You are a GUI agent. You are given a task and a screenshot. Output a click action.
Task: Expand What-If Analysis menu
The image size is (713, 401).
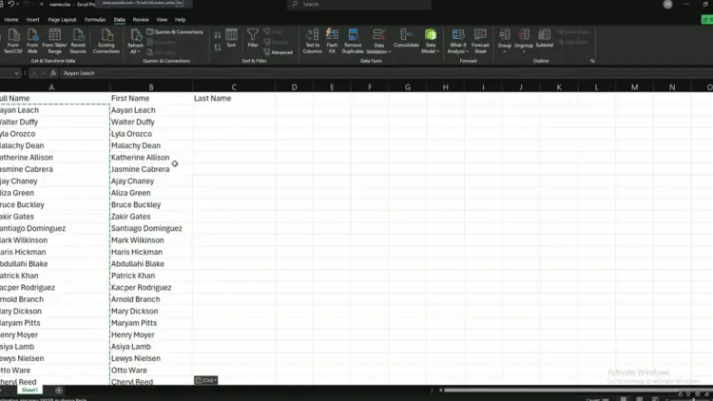point(457,41)
